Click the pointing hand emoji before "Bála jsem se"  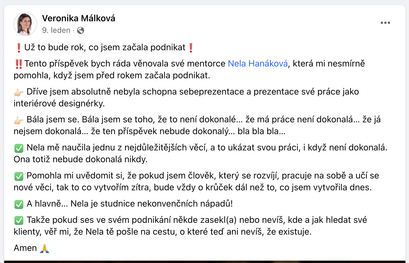[x=19, y=120]
